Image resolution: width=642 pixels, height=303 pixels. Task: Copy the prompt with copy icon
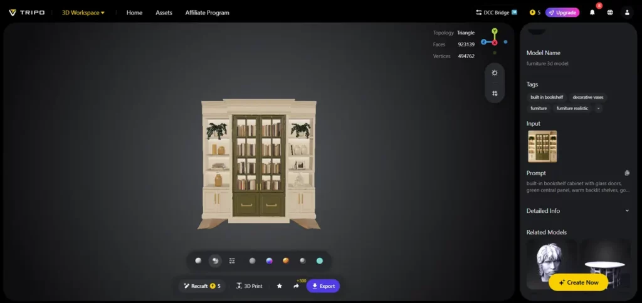click(x=627, y=173)
